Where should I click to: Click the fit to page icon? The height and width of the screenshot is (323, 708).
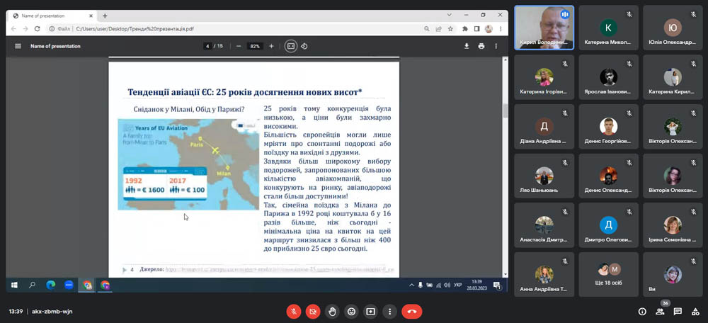[290, 46]
